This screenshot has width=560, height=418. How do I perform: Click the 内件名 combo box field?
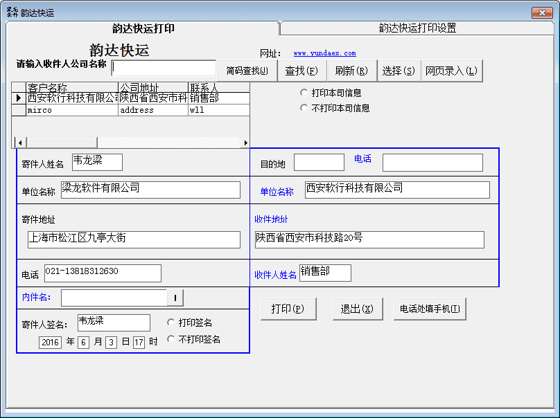click(x=114, y=298)
